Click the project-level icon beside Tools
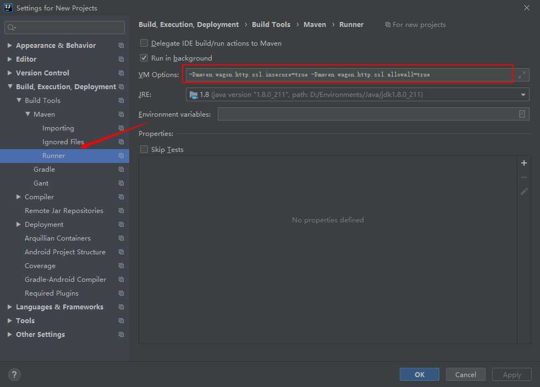540x387 pixels. tap(121, 321)
